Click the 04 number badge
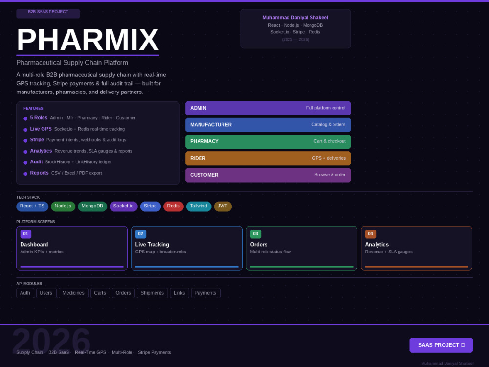The width and height of the screenshot is (489, 367). 371,234
